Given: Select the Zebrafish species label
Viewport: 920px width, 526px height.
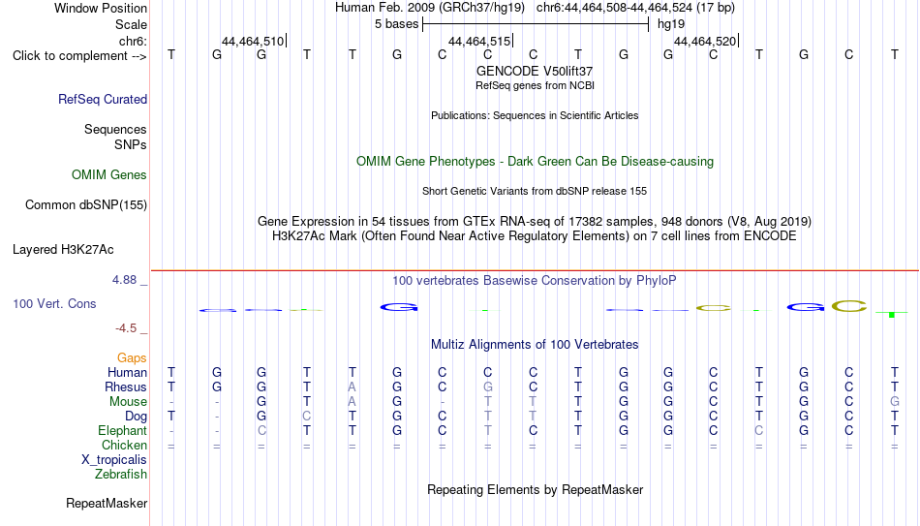Looking at the screenshot, I should pos(121,475).
